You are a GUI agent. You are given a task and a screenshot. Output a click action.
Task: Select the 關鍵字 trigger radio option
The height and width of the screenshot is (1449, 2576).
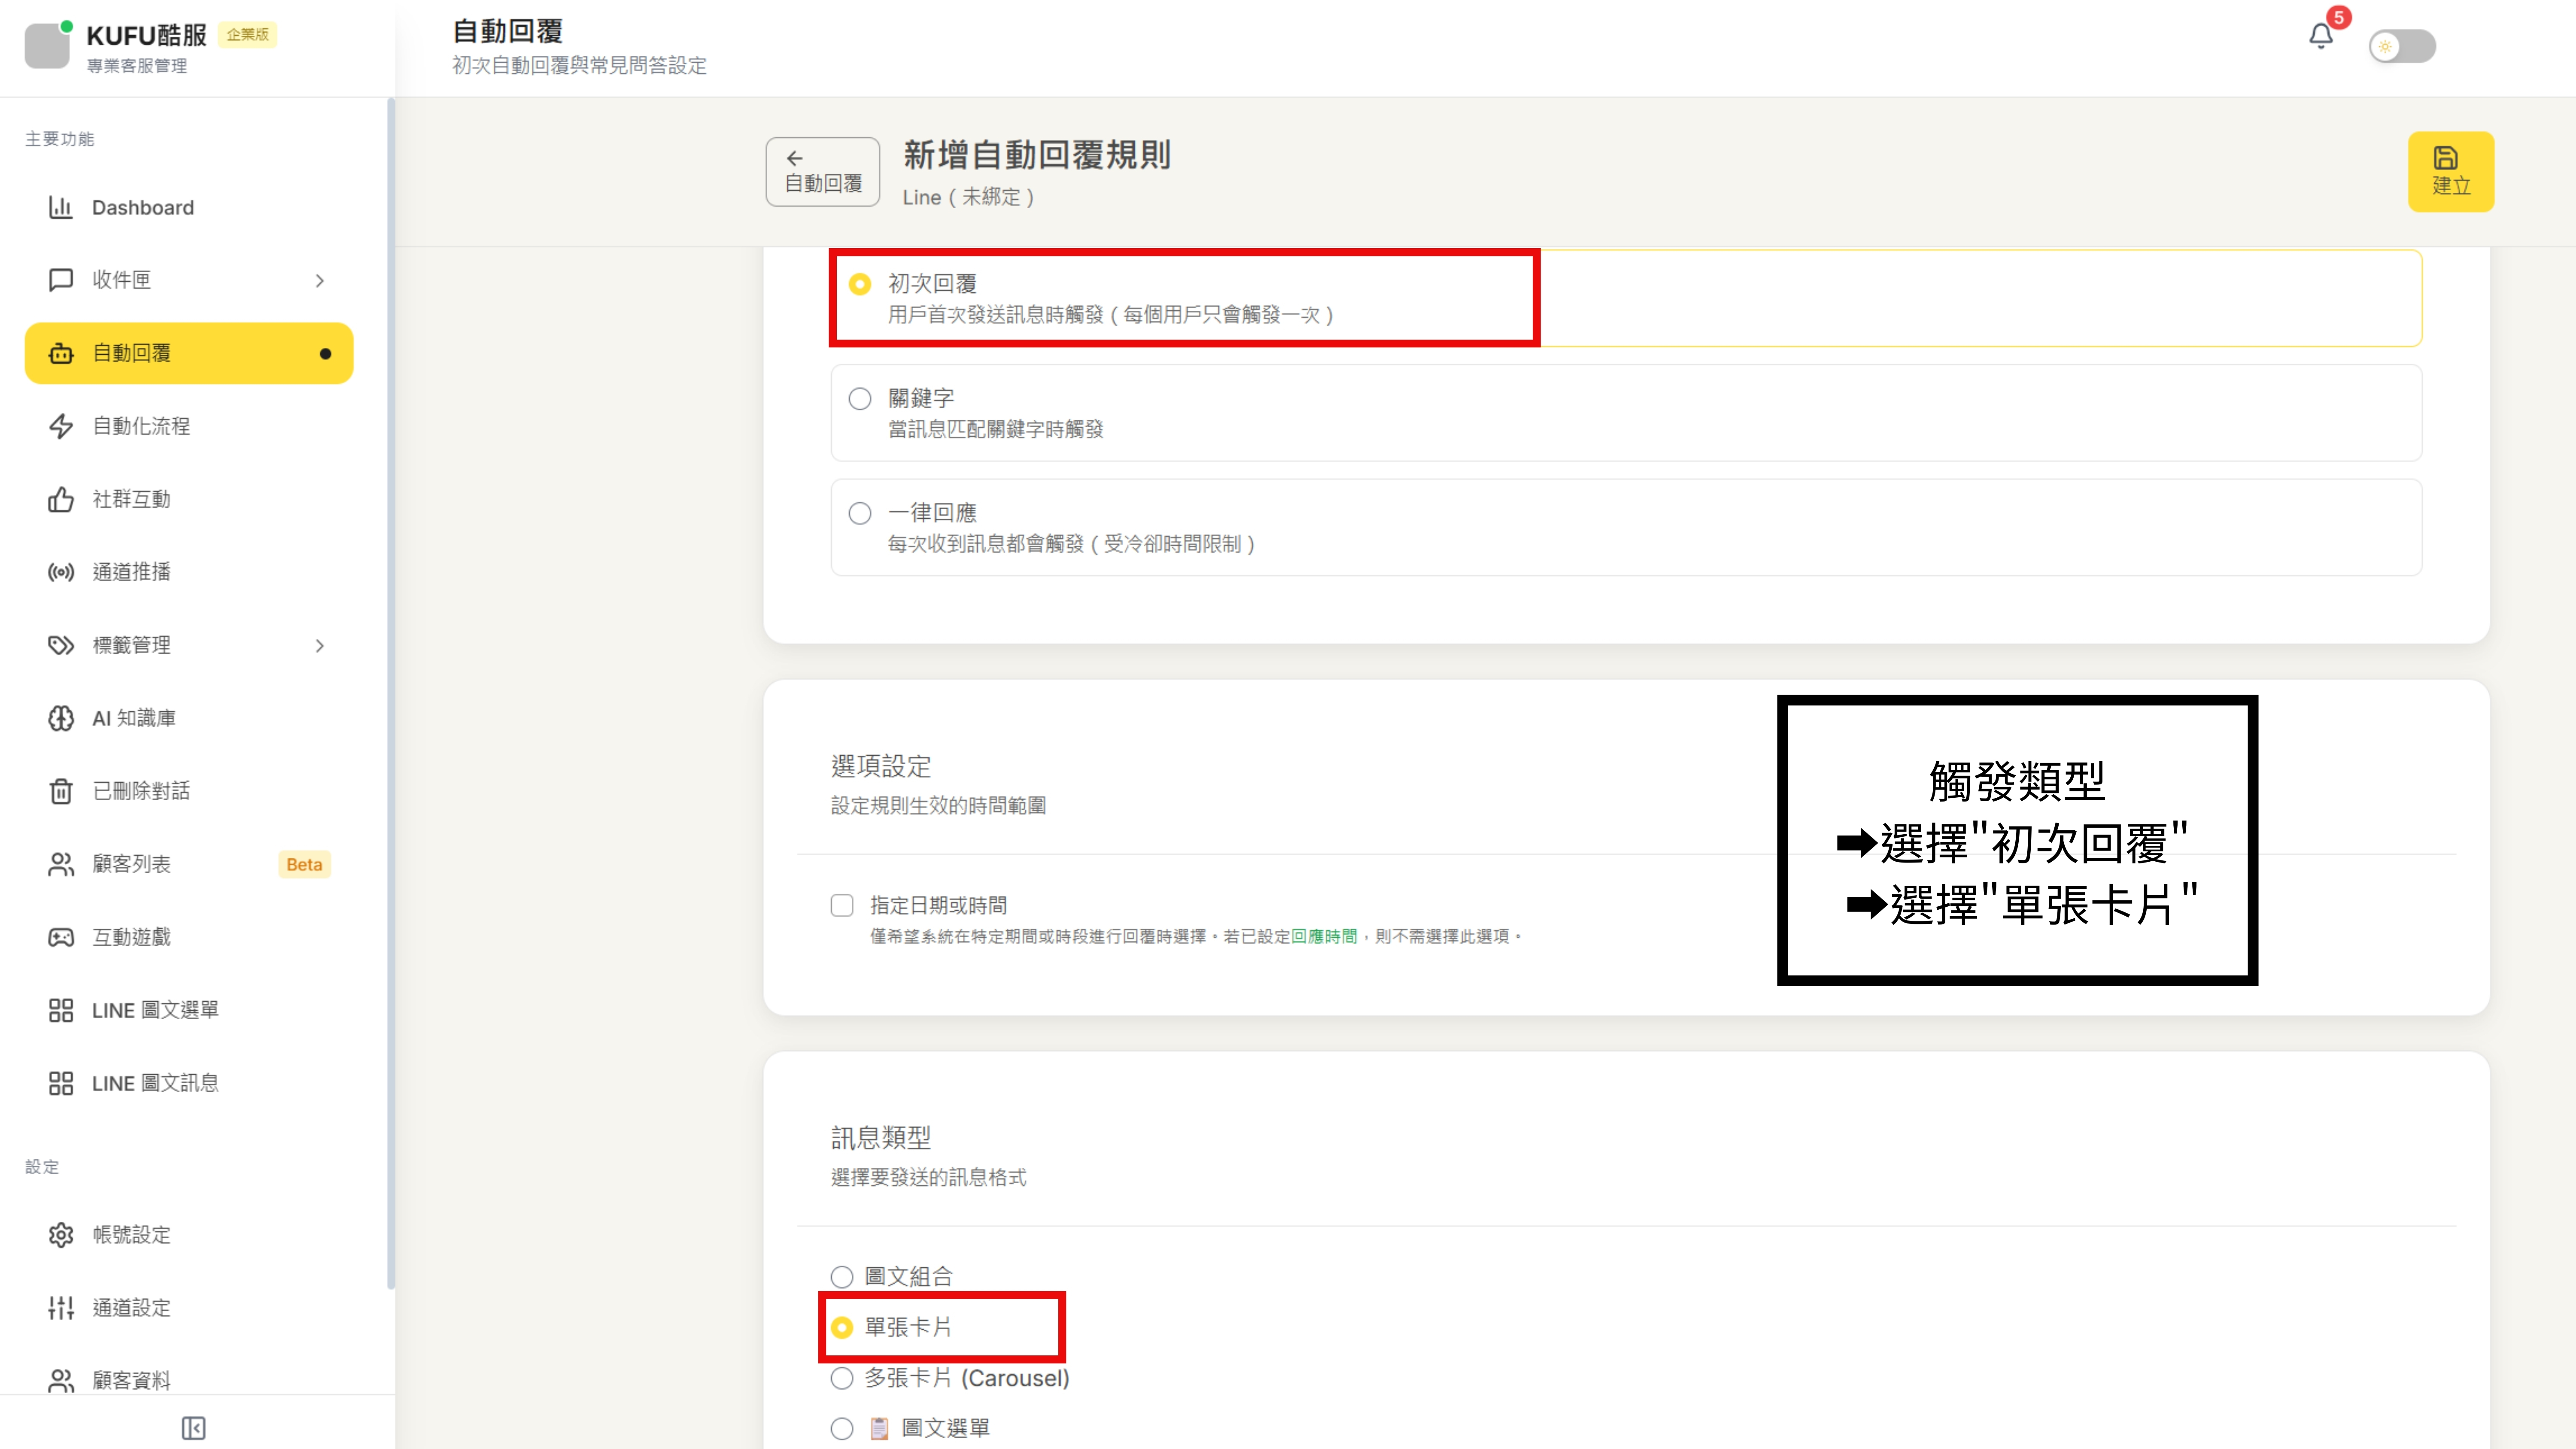click(x=860, y=399)
